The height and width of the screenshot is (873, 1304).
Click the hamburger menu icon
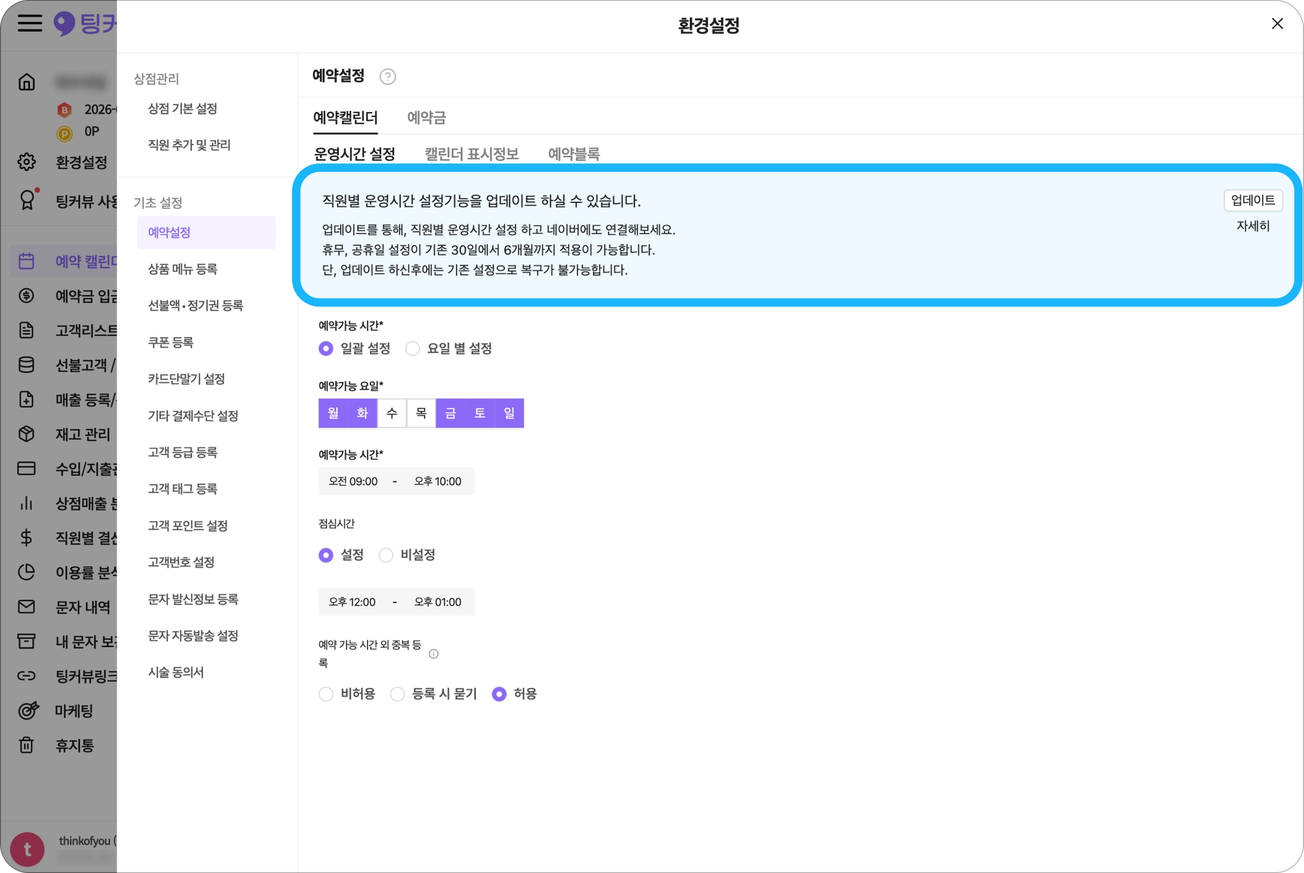pos(29,24)
